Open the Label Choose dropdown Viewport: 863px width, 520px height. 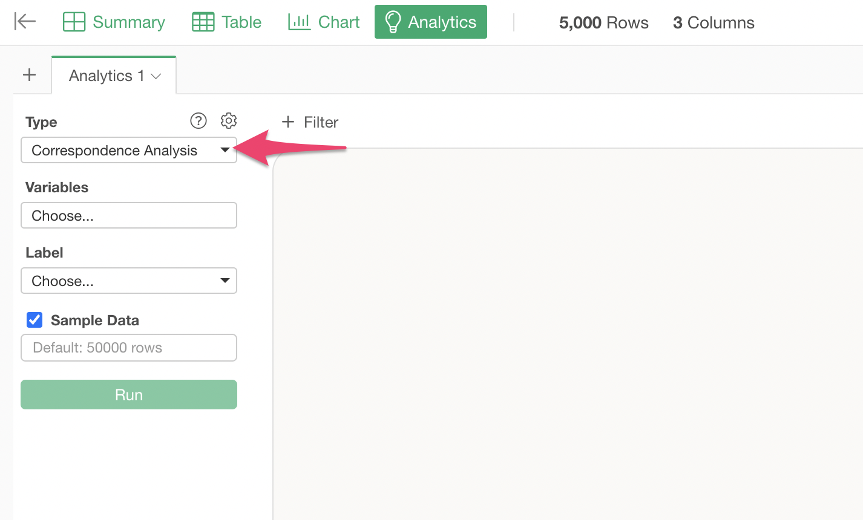point(128,281)
